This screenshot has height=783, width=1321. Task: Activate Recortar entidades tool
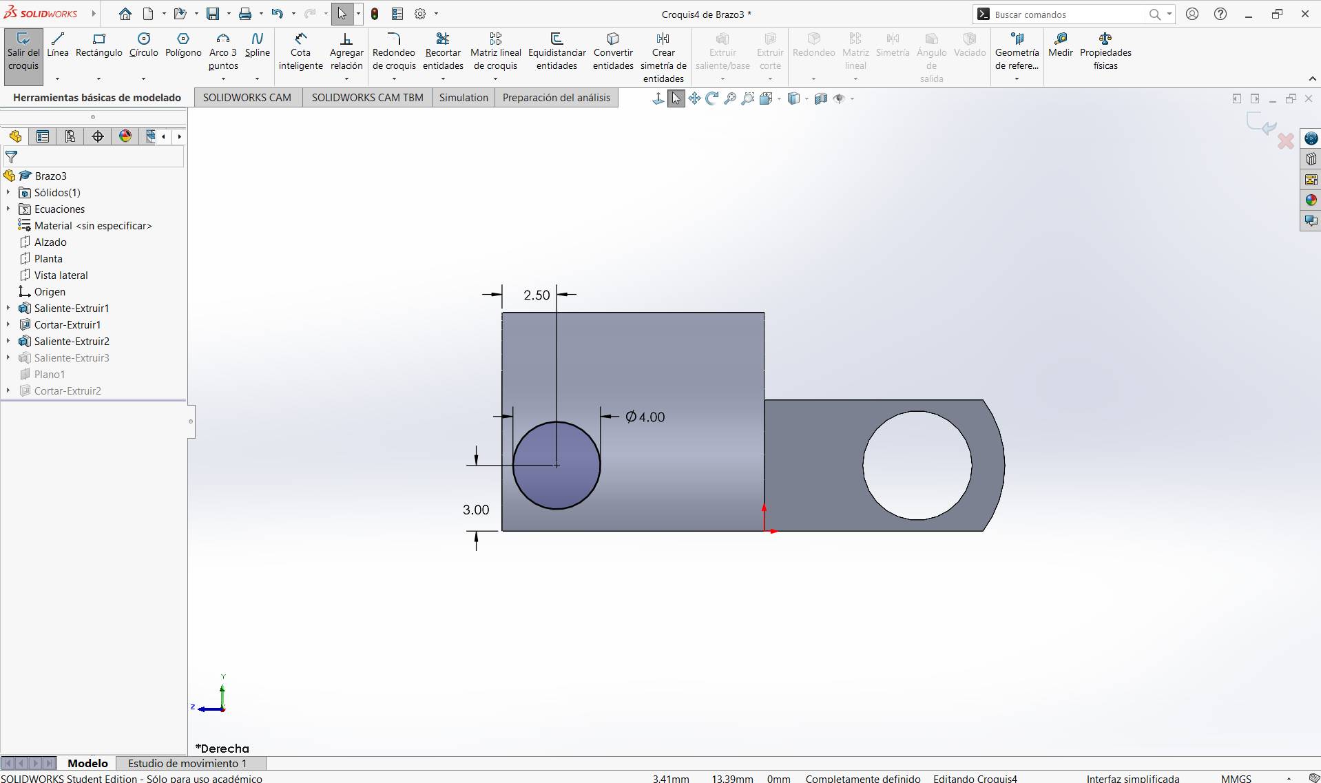point(443,52)
